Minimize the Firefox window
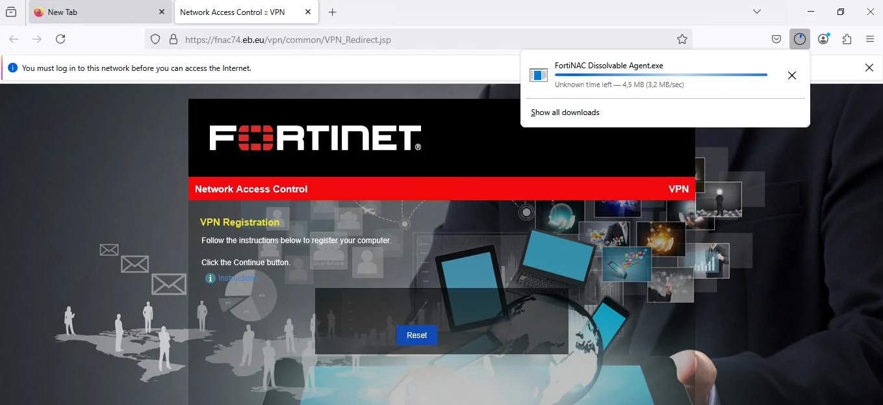883x405 pixels. click(x=811, y=12)
